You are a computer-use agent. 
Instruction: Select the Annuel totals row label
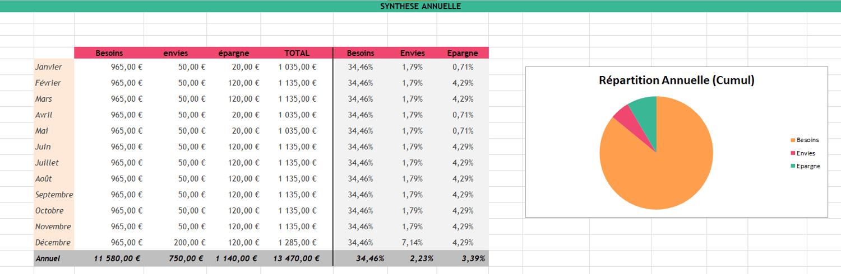(54, 259)
